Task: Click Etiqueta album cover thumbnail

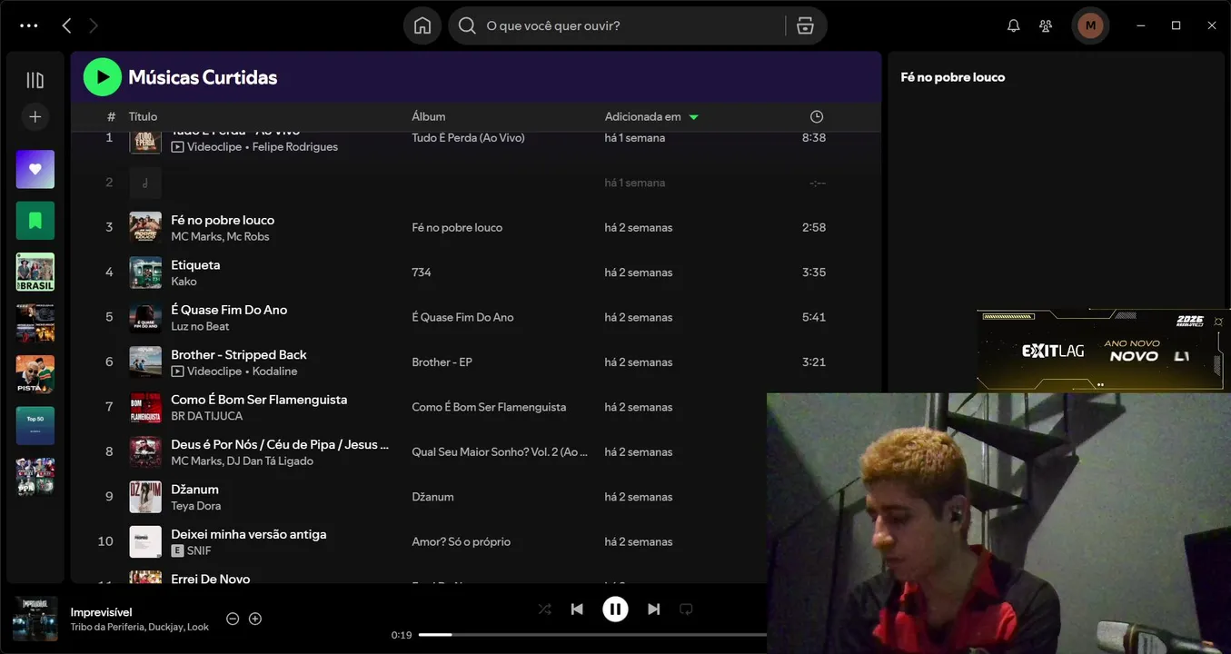Action: (145, 272)
